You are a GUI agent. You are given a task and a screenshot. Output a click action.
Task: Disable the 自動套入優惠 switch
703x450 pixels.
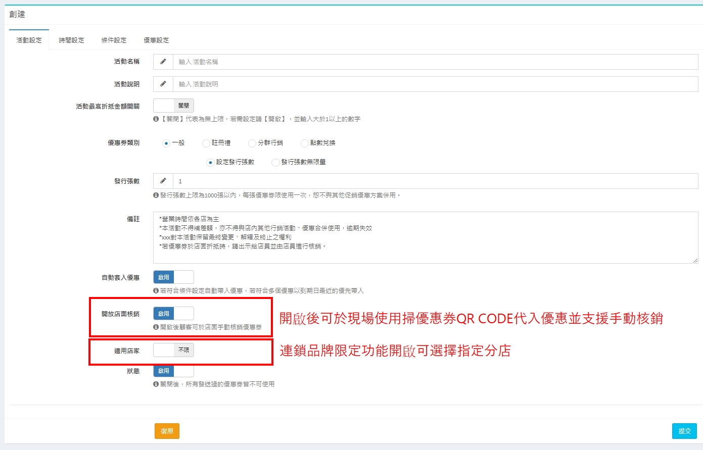click(173, 277)
